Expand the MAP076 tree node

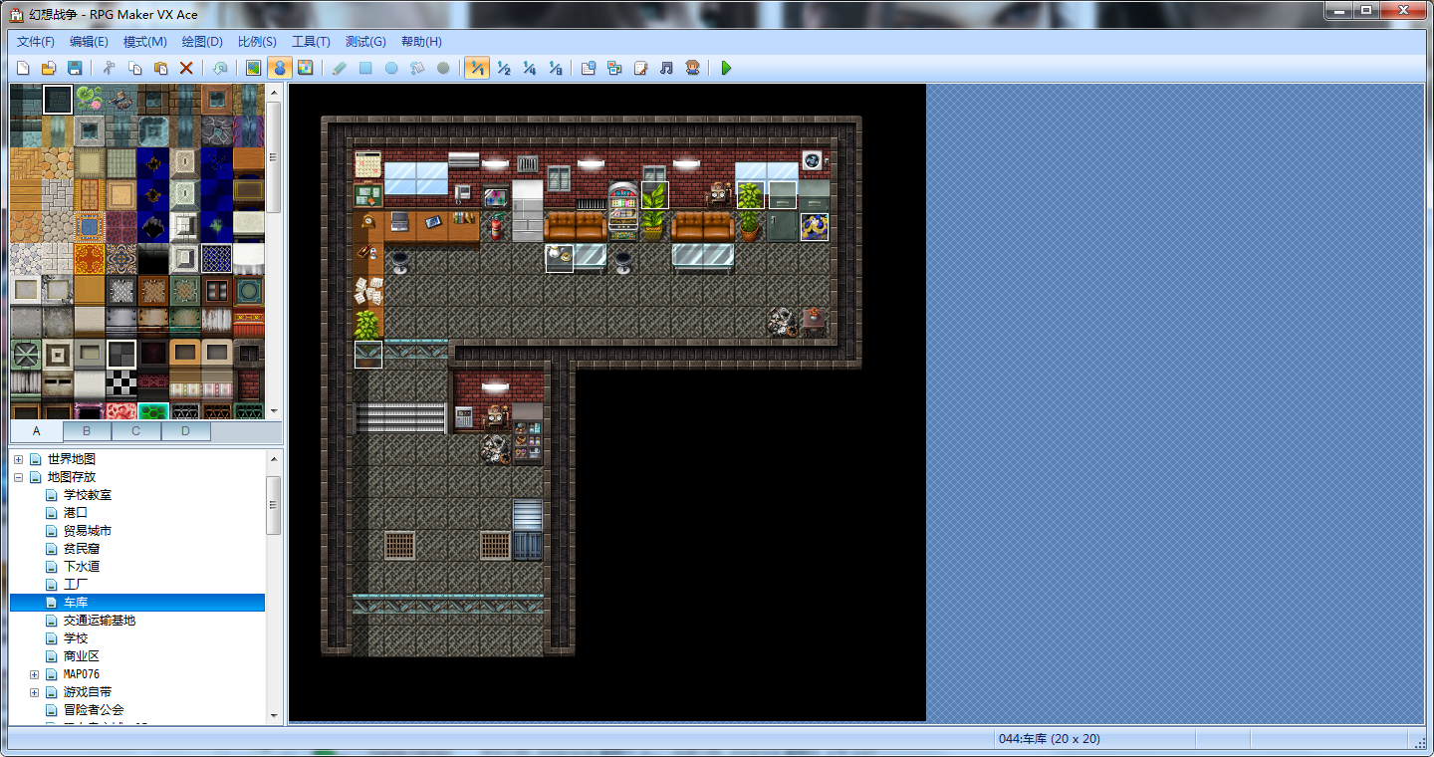pyautogui.click(x=34, y=674)
